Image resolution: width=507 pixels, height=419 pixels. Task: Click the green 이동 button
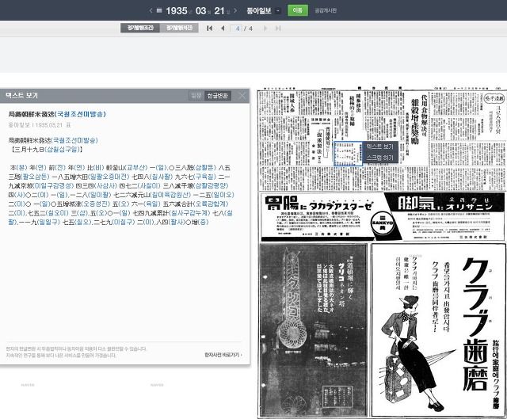pos(298,10)
